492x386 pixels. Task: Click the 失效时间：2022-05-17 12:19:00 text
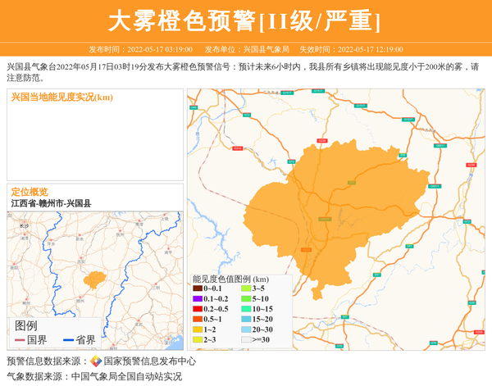[351, 49]
